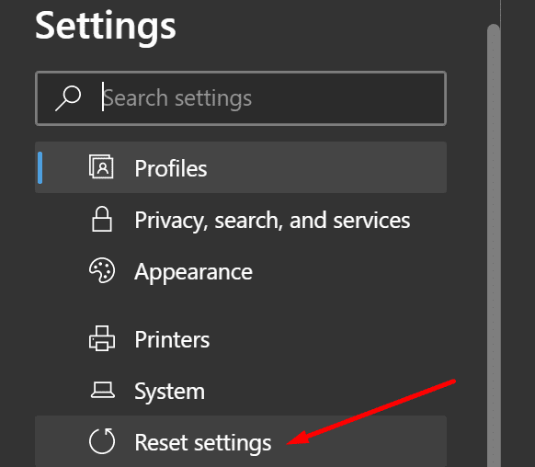The height and width of the screenshot is (467, 535).
Task: Click the magnifying glass search icon
Action: [x=68, y=98]
